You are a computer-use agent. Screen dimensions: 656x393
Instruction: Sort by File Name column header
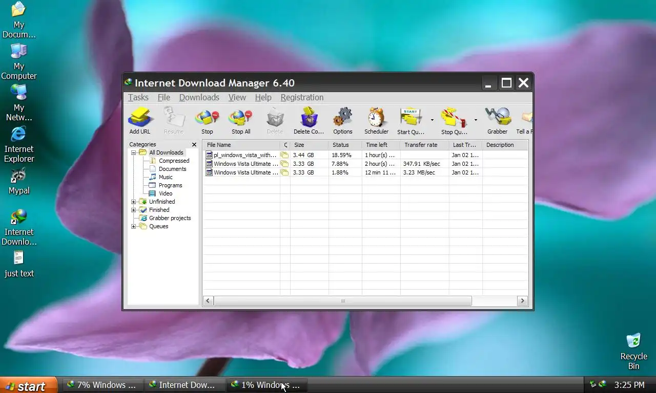click(241, 145)
